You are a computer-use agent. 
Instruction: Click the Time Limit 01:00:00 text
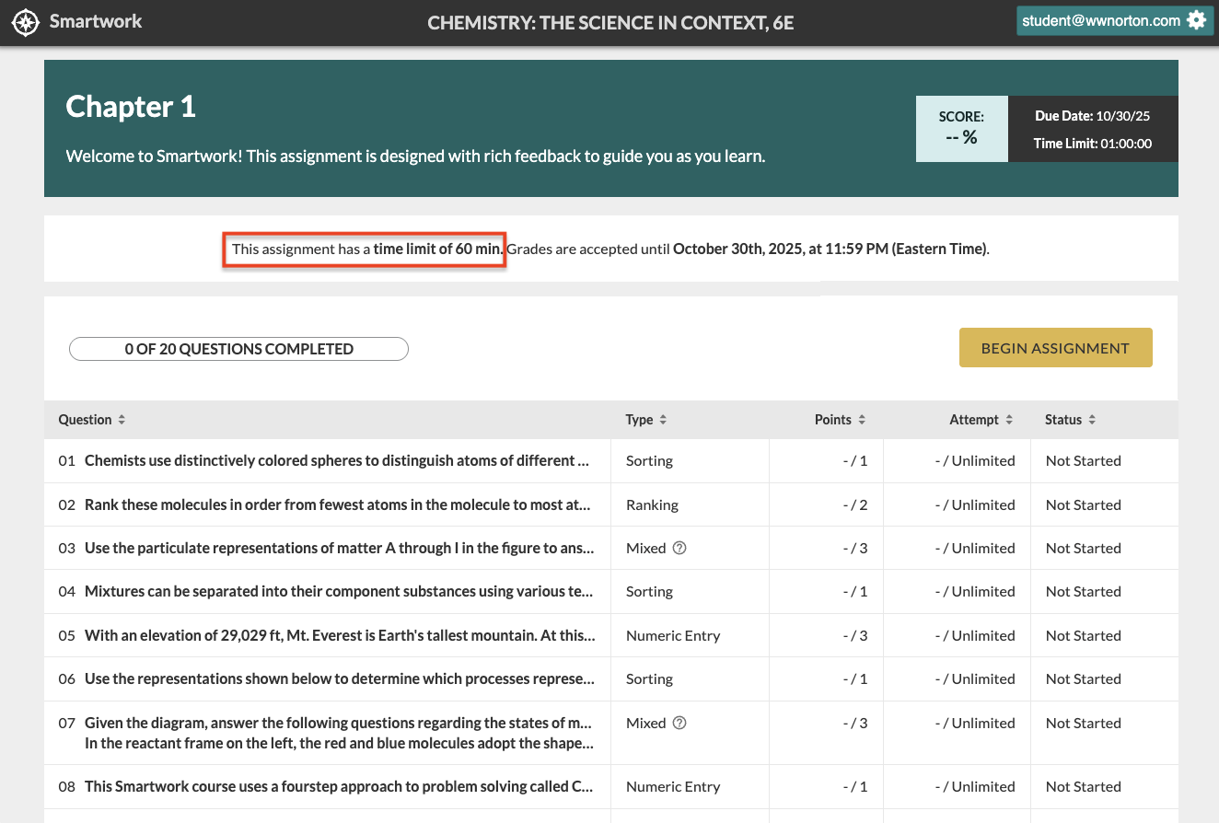coord(1093,144)
